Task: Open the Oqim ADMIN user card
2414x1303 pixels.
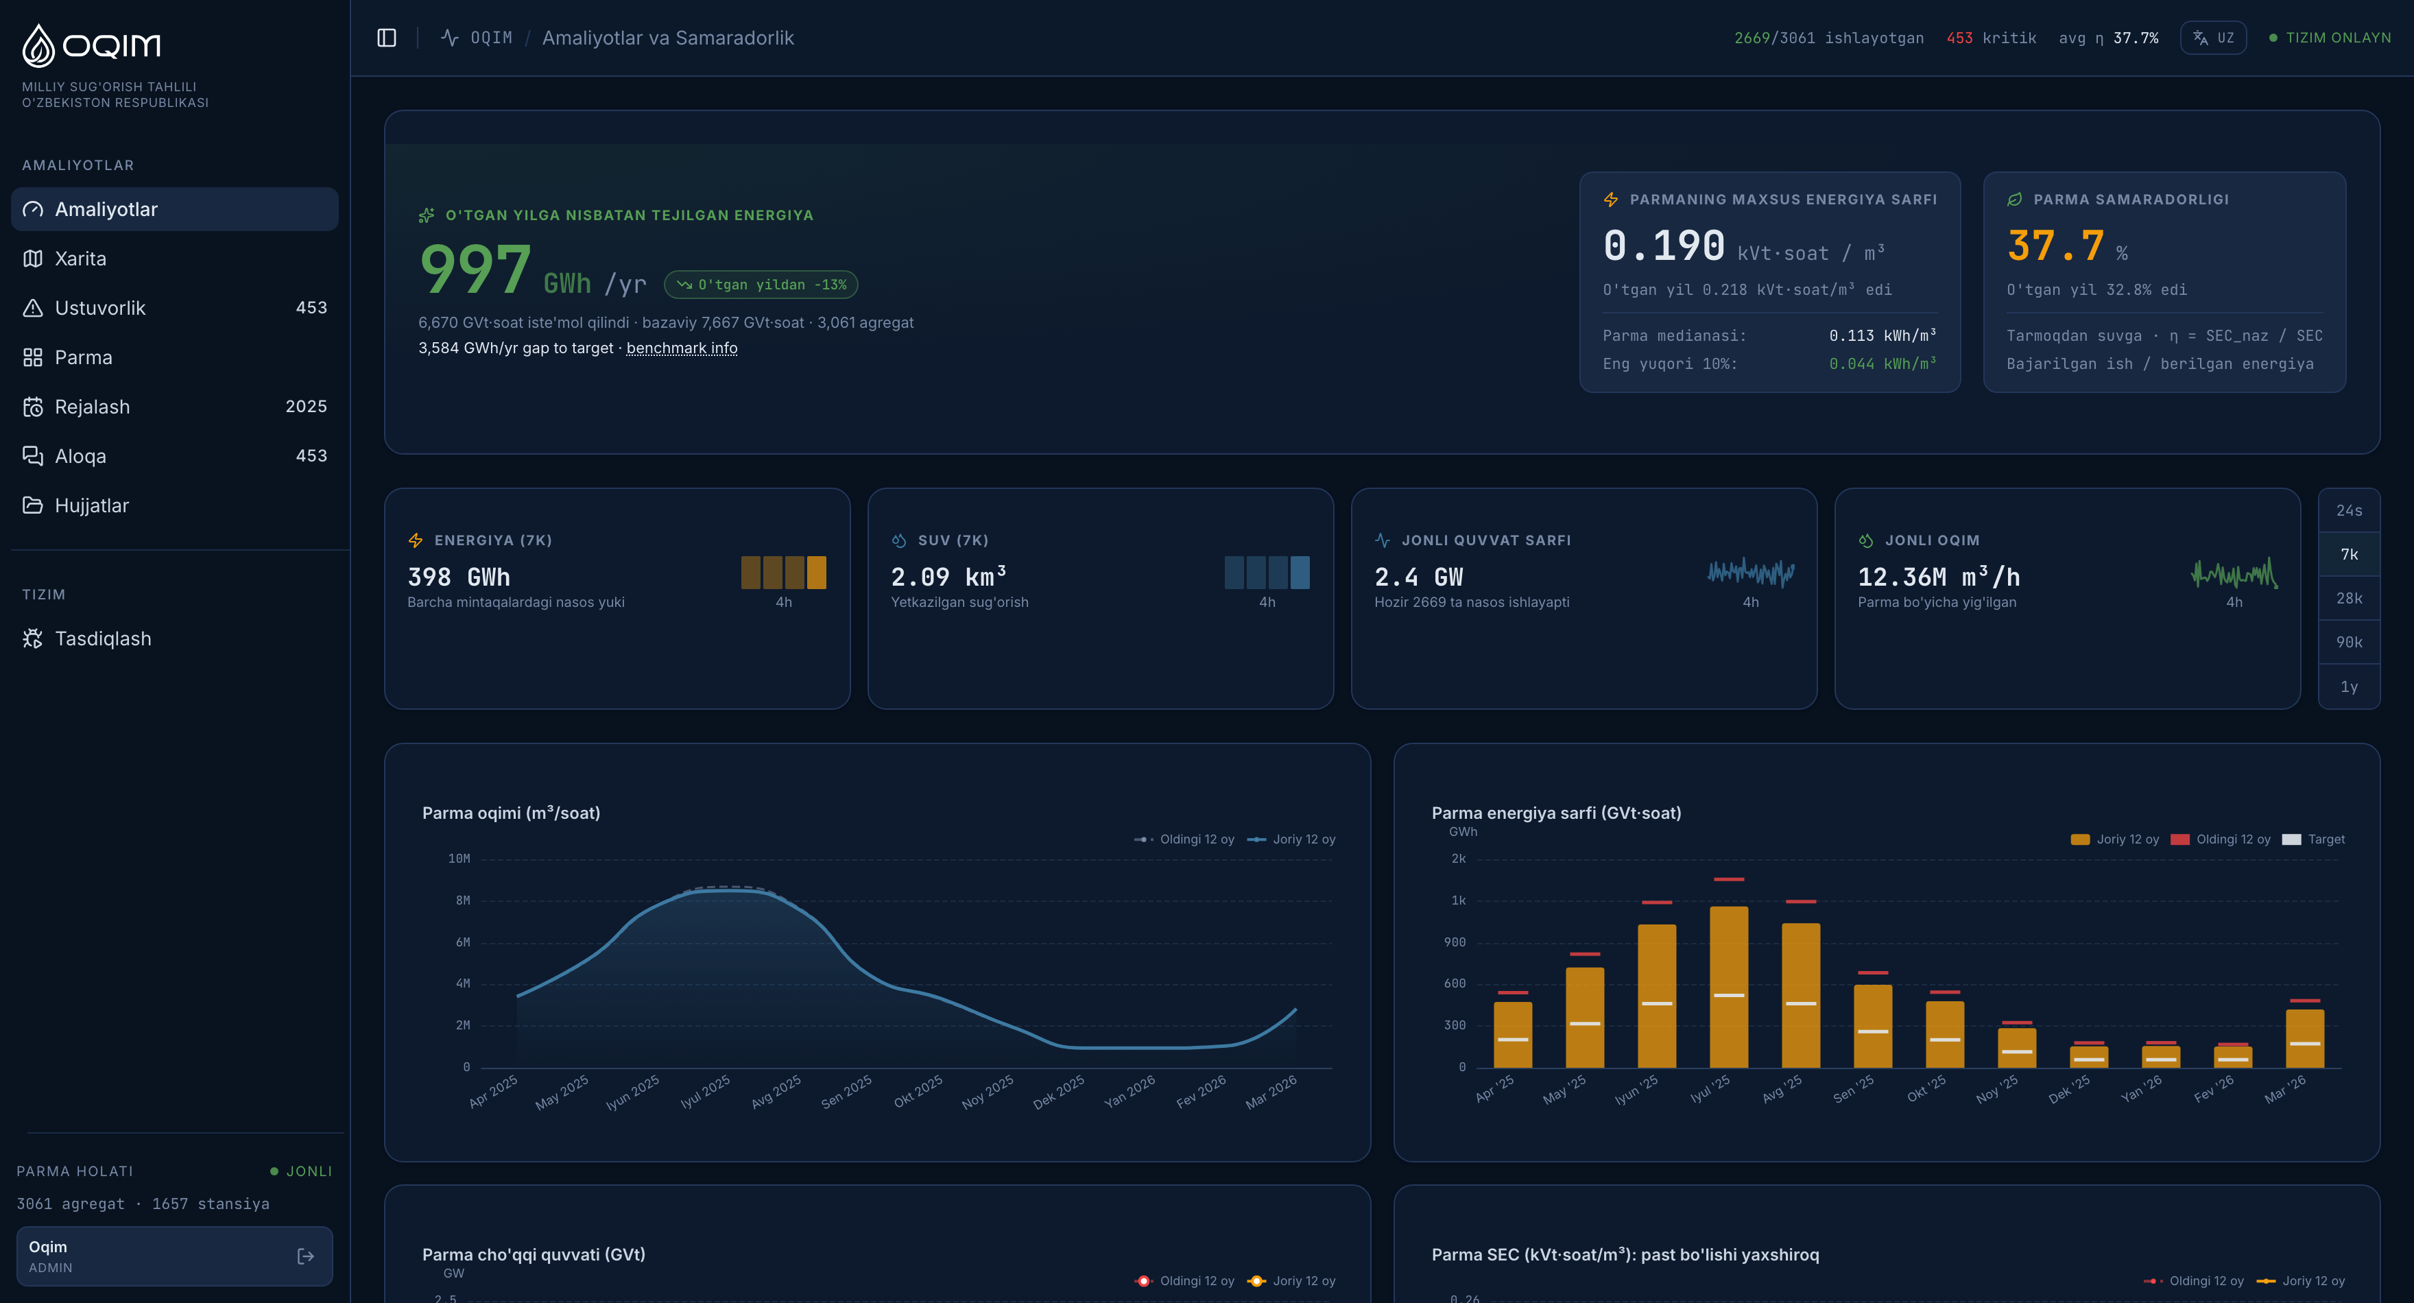Action: [x=174, y=1256]
